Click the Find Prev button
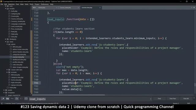The width and height of the screenshot is (196, 110). [173, 99]
